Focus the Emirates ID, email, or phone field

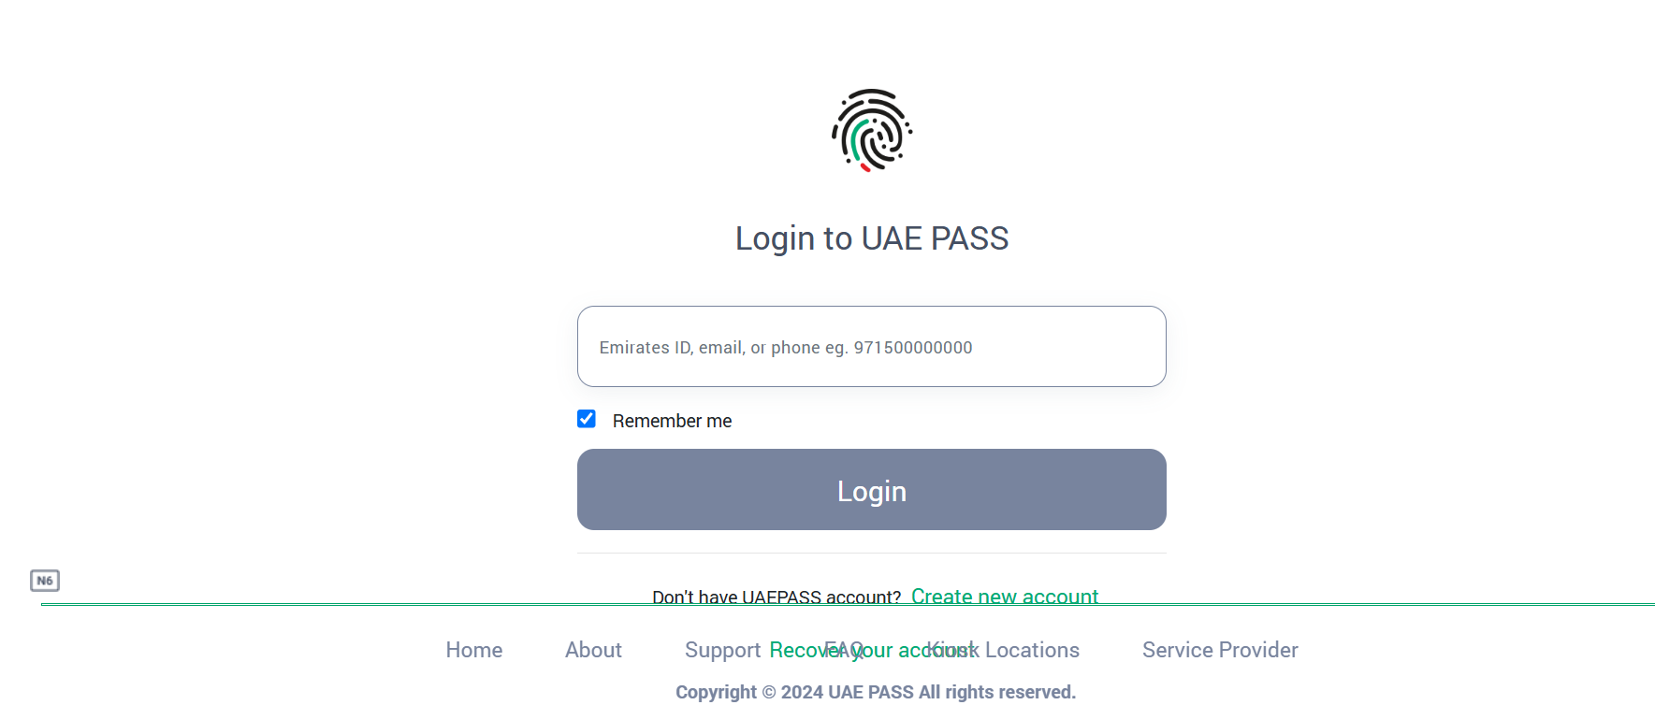click(871, 347)
